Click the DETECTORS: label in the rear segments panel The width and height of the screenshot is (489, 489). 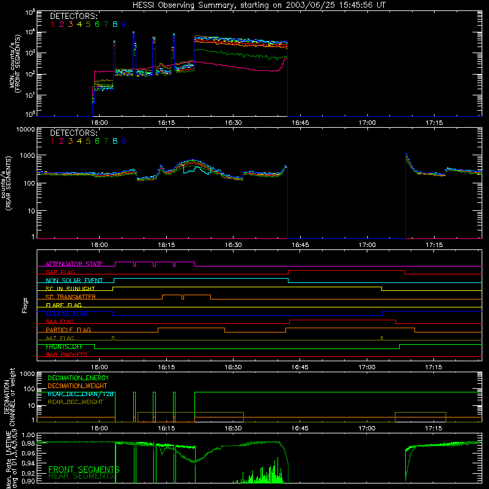point(73,133)
